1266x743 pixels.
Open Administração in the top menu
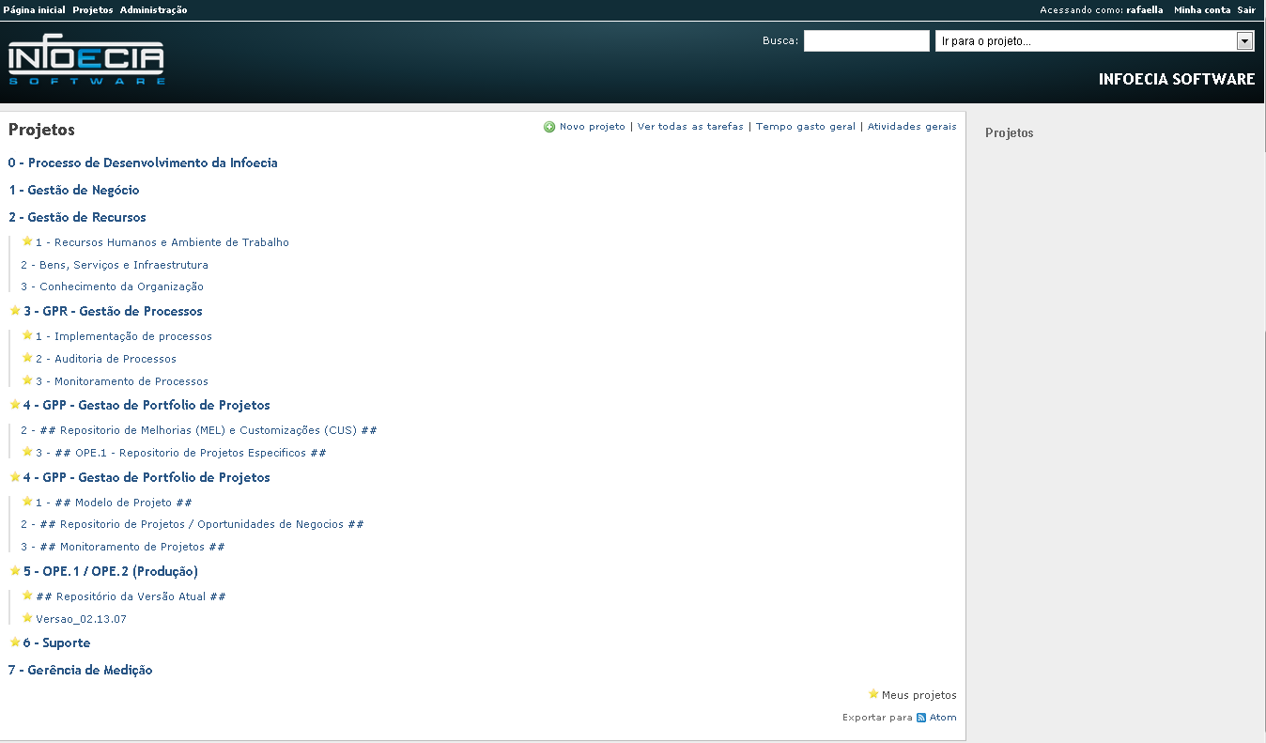pyautogui.click(x=154, y=9)
